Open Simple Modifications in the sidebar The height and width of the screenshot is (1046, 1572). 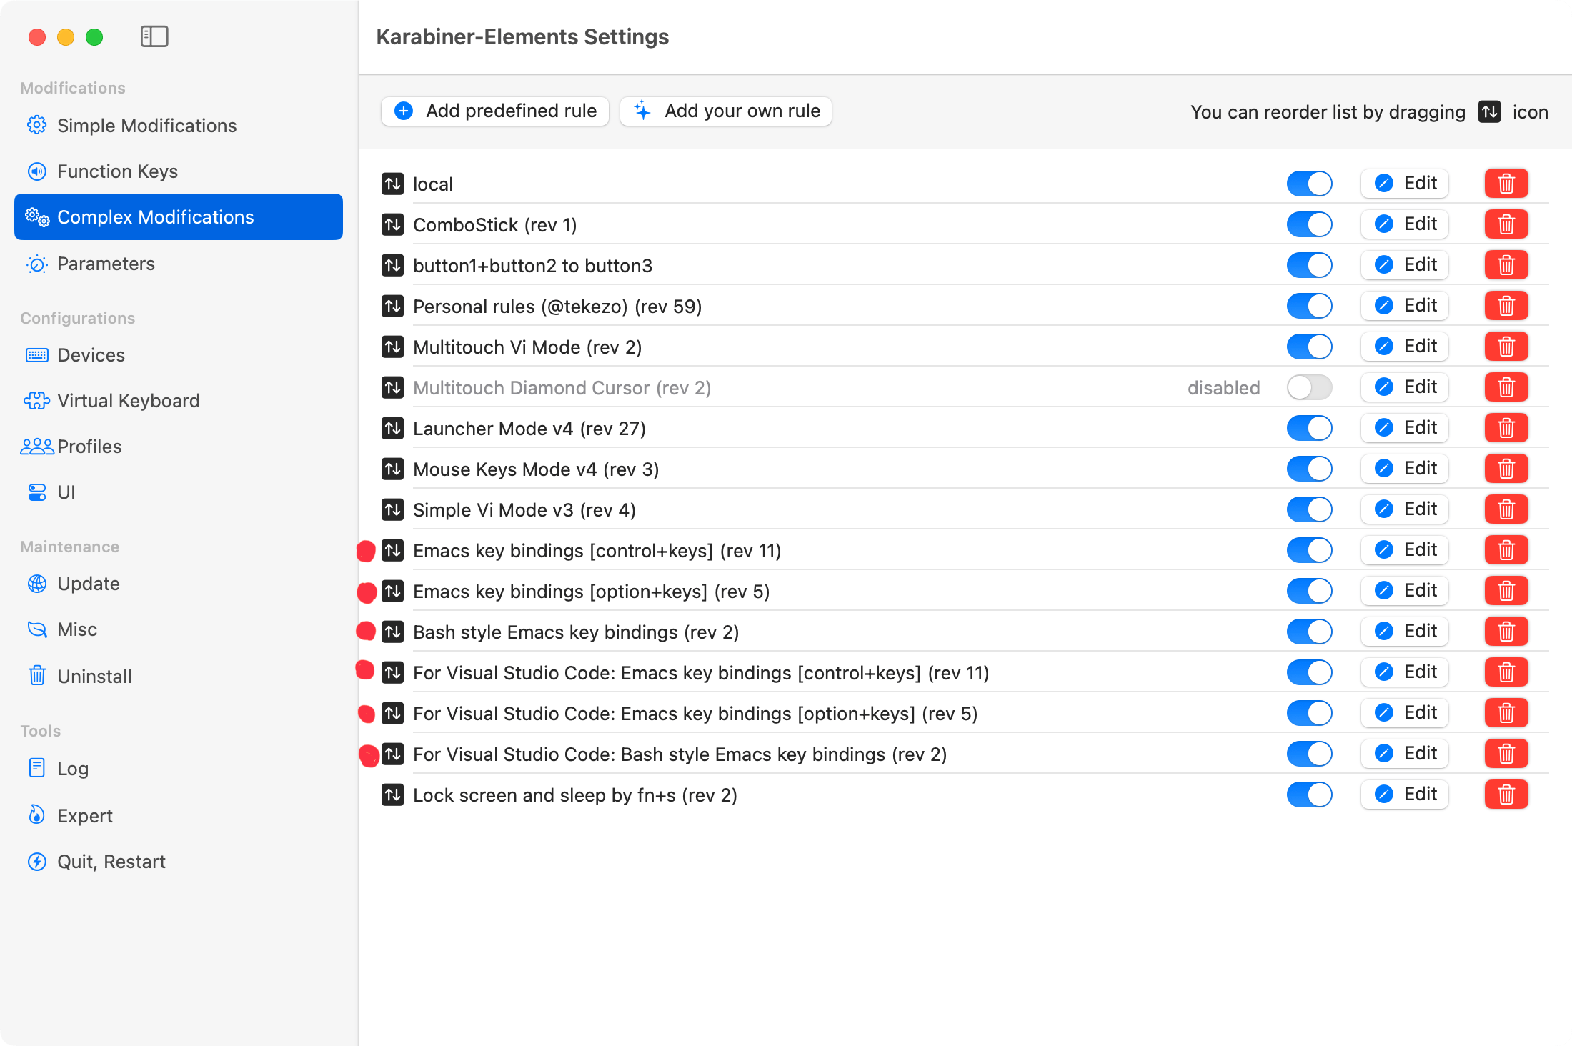click(179, 126)
